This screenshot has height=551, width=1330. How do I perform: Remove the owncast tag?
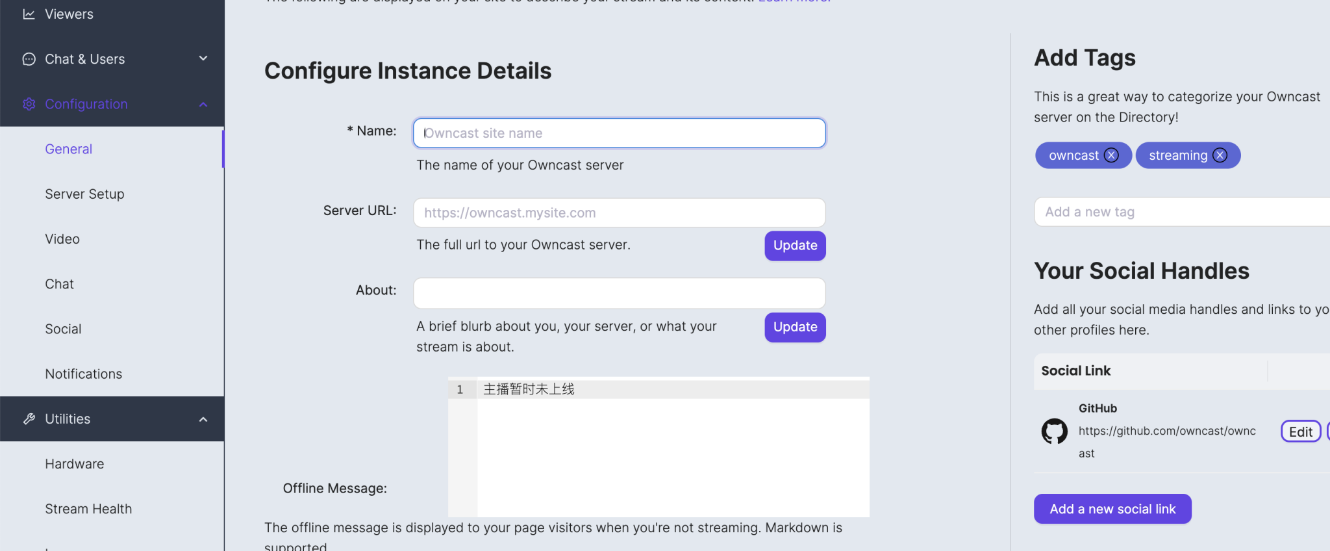pos(1111,155)
